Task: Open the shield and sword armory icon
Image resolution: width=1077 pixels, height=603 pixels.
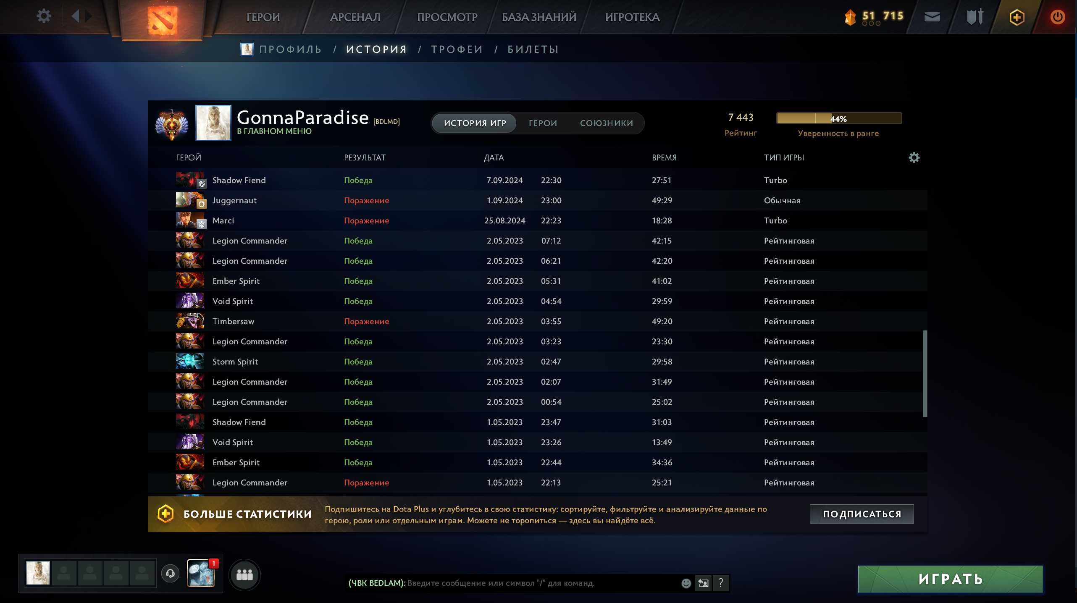Action: [975, 17]
